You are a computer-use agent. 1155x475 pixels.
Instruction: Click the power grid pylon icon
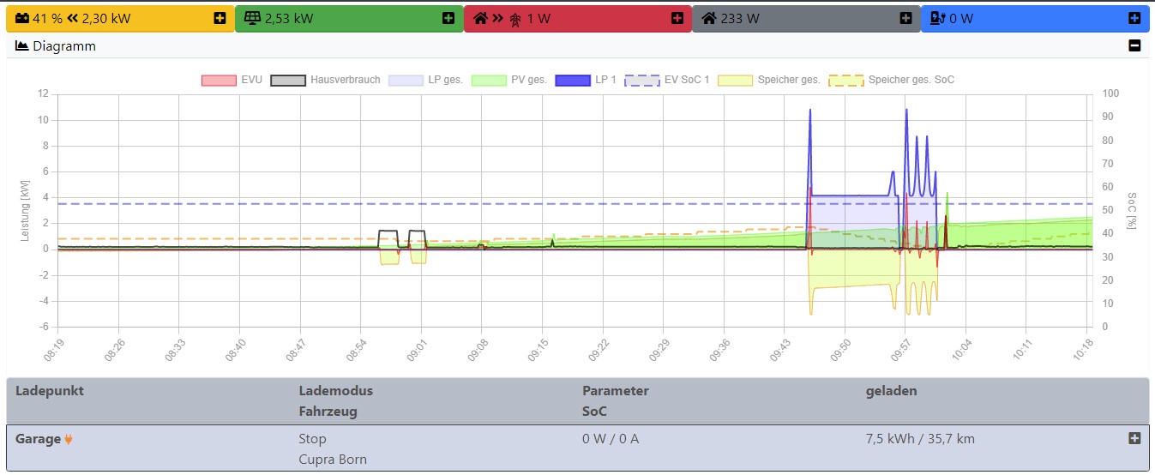(x=515, y=19)
